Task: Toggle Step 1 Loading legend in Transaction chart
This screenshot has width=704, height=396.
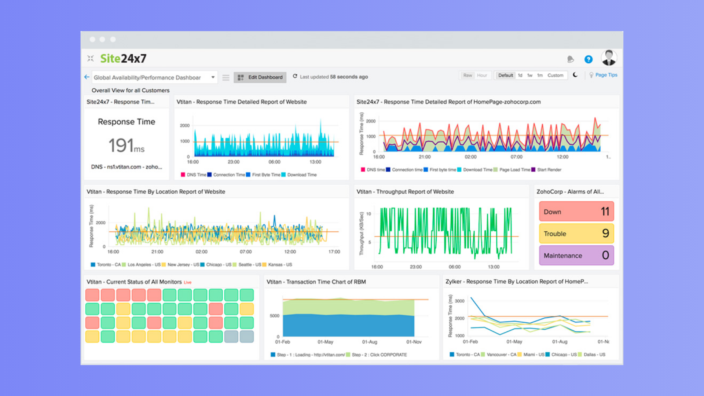Action: pos(308,355)
